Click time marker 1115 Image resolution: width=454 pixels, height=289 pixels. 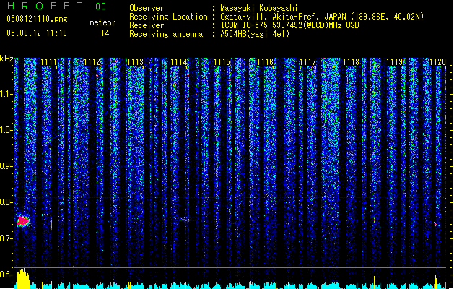click(x=222, y=62)
